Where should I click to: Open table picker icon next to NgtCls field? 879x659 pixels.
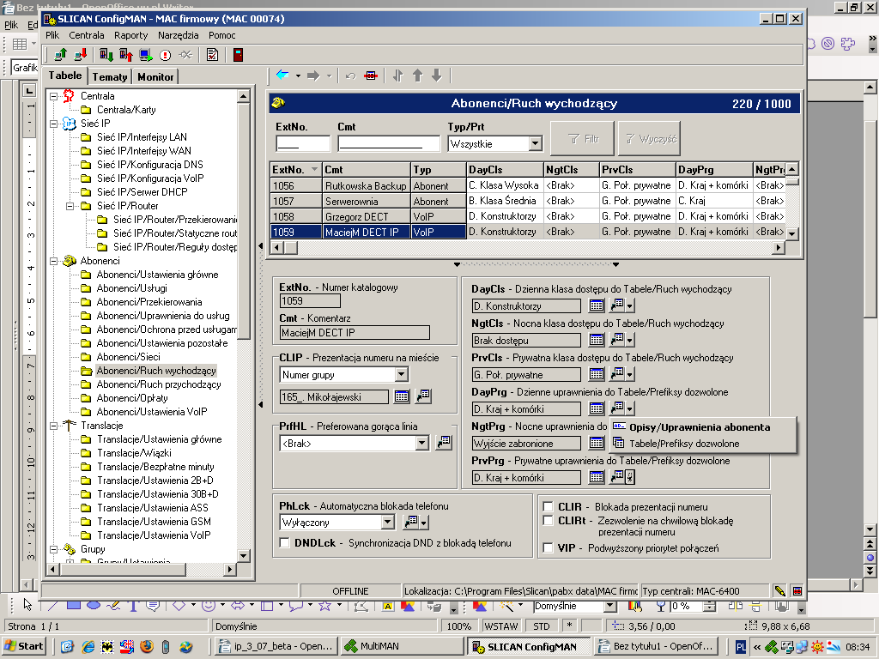point(597,340)
